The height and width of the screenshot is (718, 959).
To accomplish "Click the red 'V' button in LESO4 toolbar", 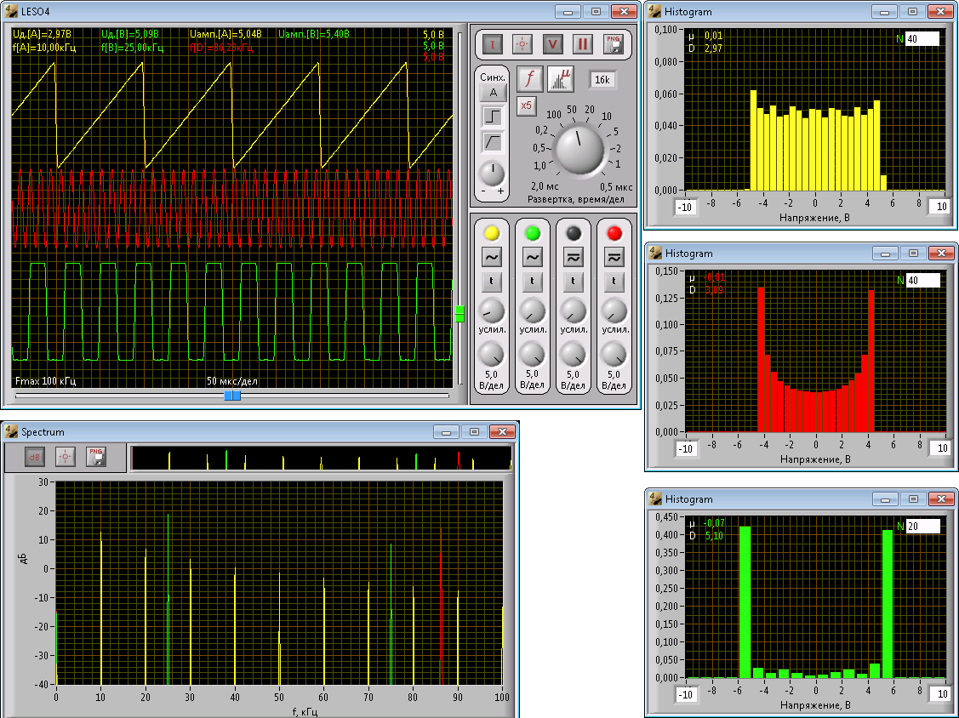I will click(552, 44).
